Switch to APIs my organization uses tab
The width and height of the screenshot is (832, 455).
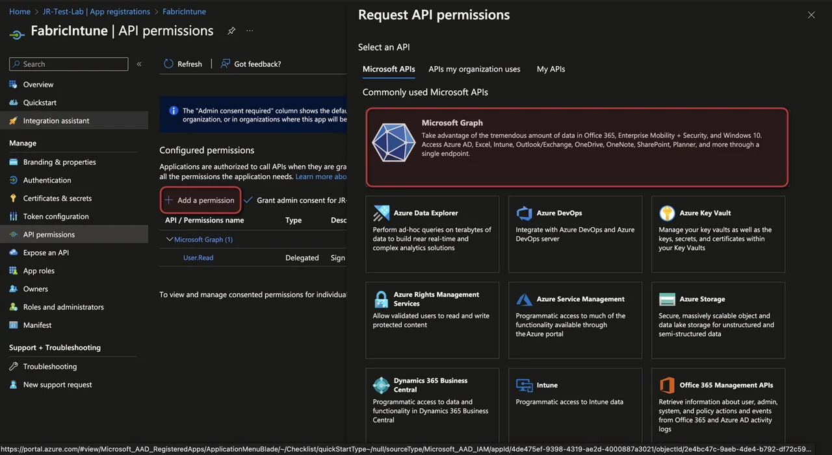474,69
